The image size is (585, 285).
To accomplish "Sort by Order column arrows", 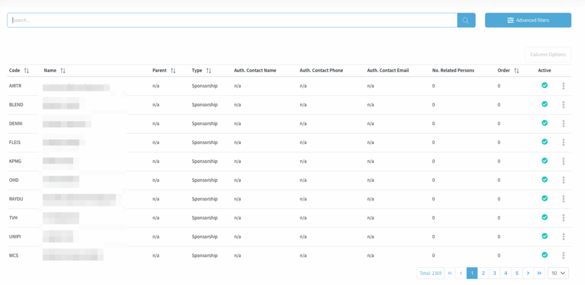I will (516, 70).
